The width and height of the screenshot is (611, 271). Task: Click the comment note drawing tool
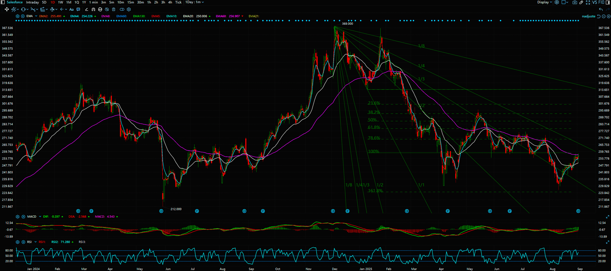[x=78, y=10]
